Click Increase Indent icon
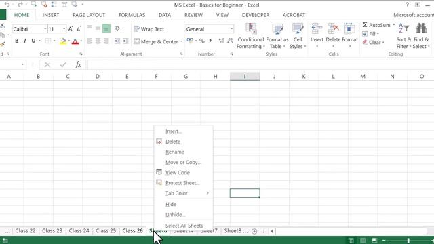 [x=125, y=41]
